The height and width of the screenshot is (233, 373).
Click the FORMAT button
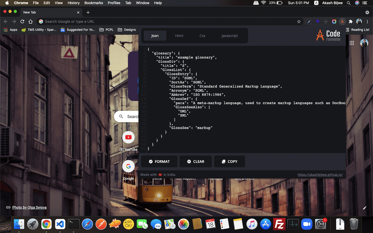(159, 161)
